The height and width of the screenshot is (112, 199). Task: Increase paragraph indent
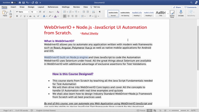88,12
